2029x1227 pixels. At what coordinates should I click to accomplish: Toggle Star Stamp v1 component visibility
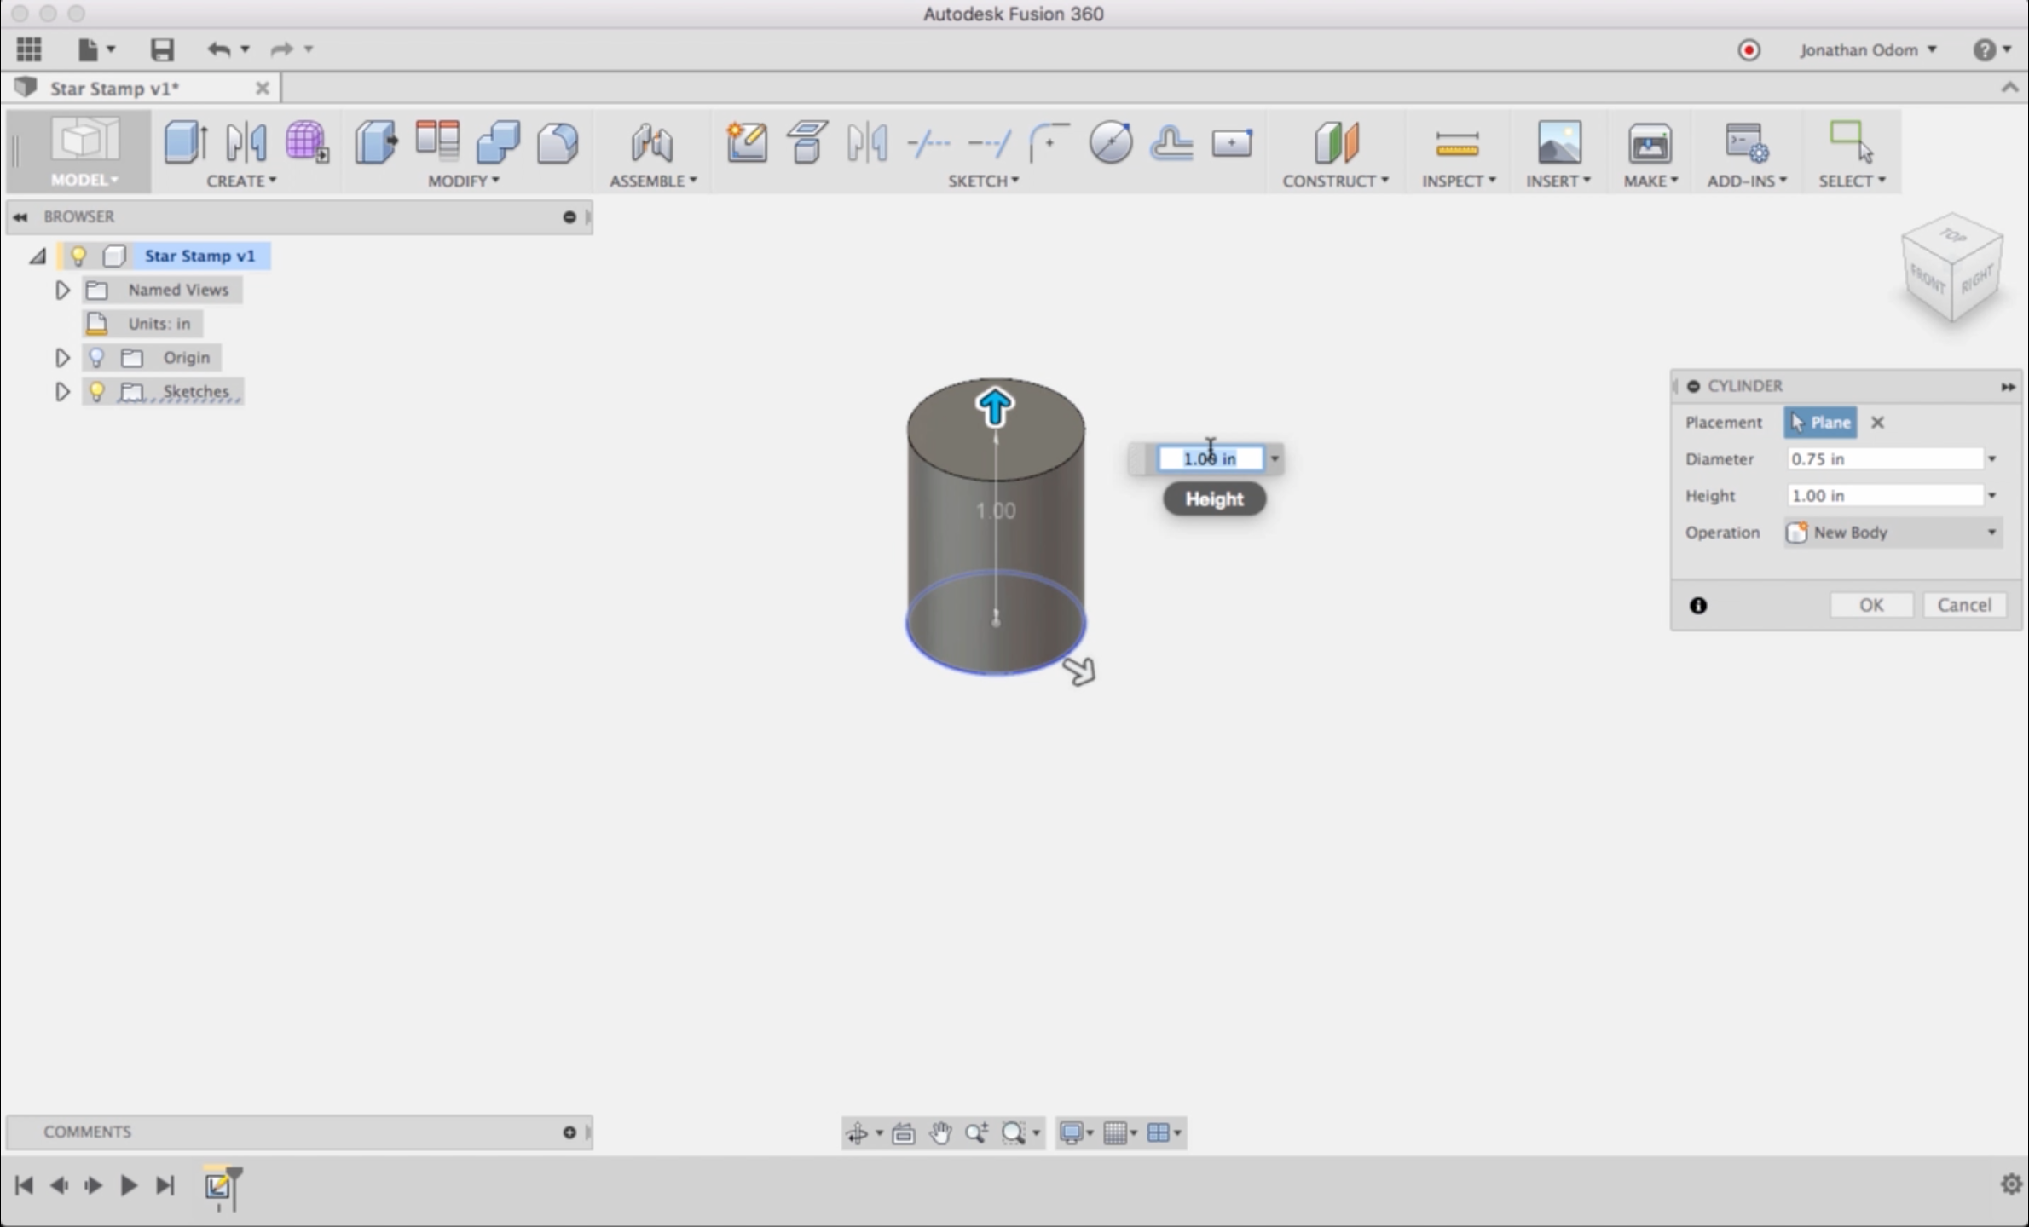(x=78, y=256)
